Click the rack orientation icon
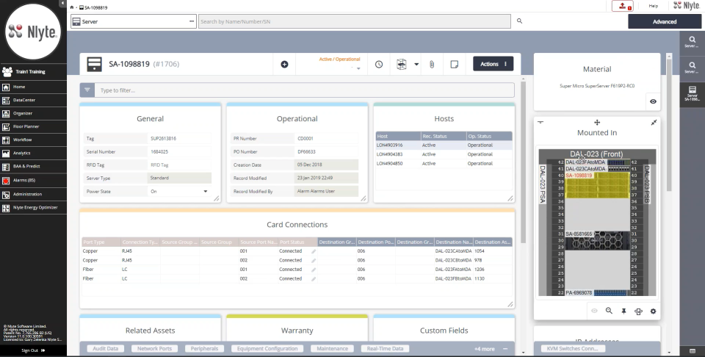 tap(638, 311)
